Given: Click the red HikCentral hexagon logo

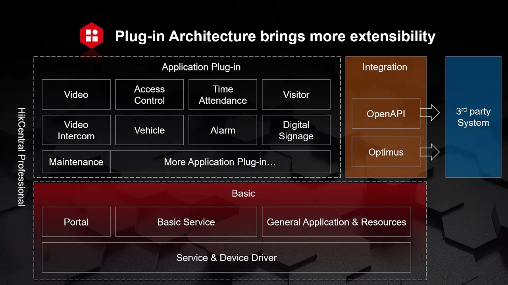Looking at the screenshot, I should click(92, 36).
